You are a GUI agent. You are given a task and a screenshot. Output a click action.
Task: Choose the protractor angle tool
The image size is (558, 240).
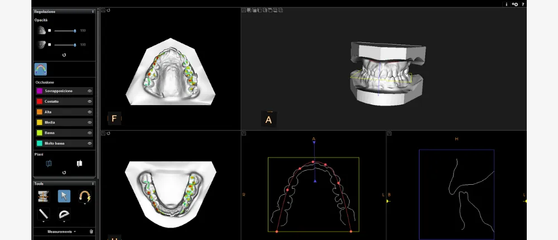[64, 214]
